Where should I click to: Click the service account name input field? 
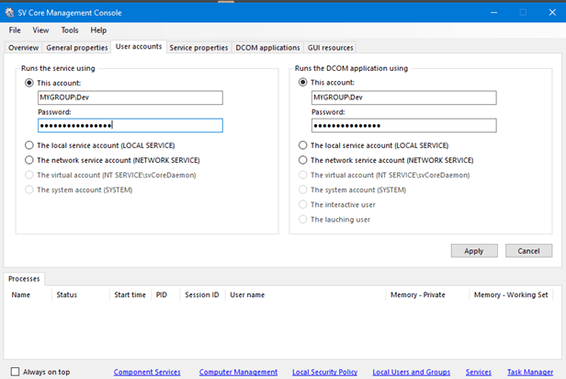coord(130,98)
